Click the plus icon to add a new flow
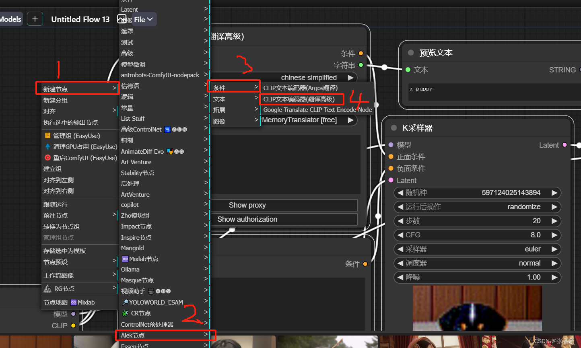Viewport: 581px width, 348px height. (35, 19)
